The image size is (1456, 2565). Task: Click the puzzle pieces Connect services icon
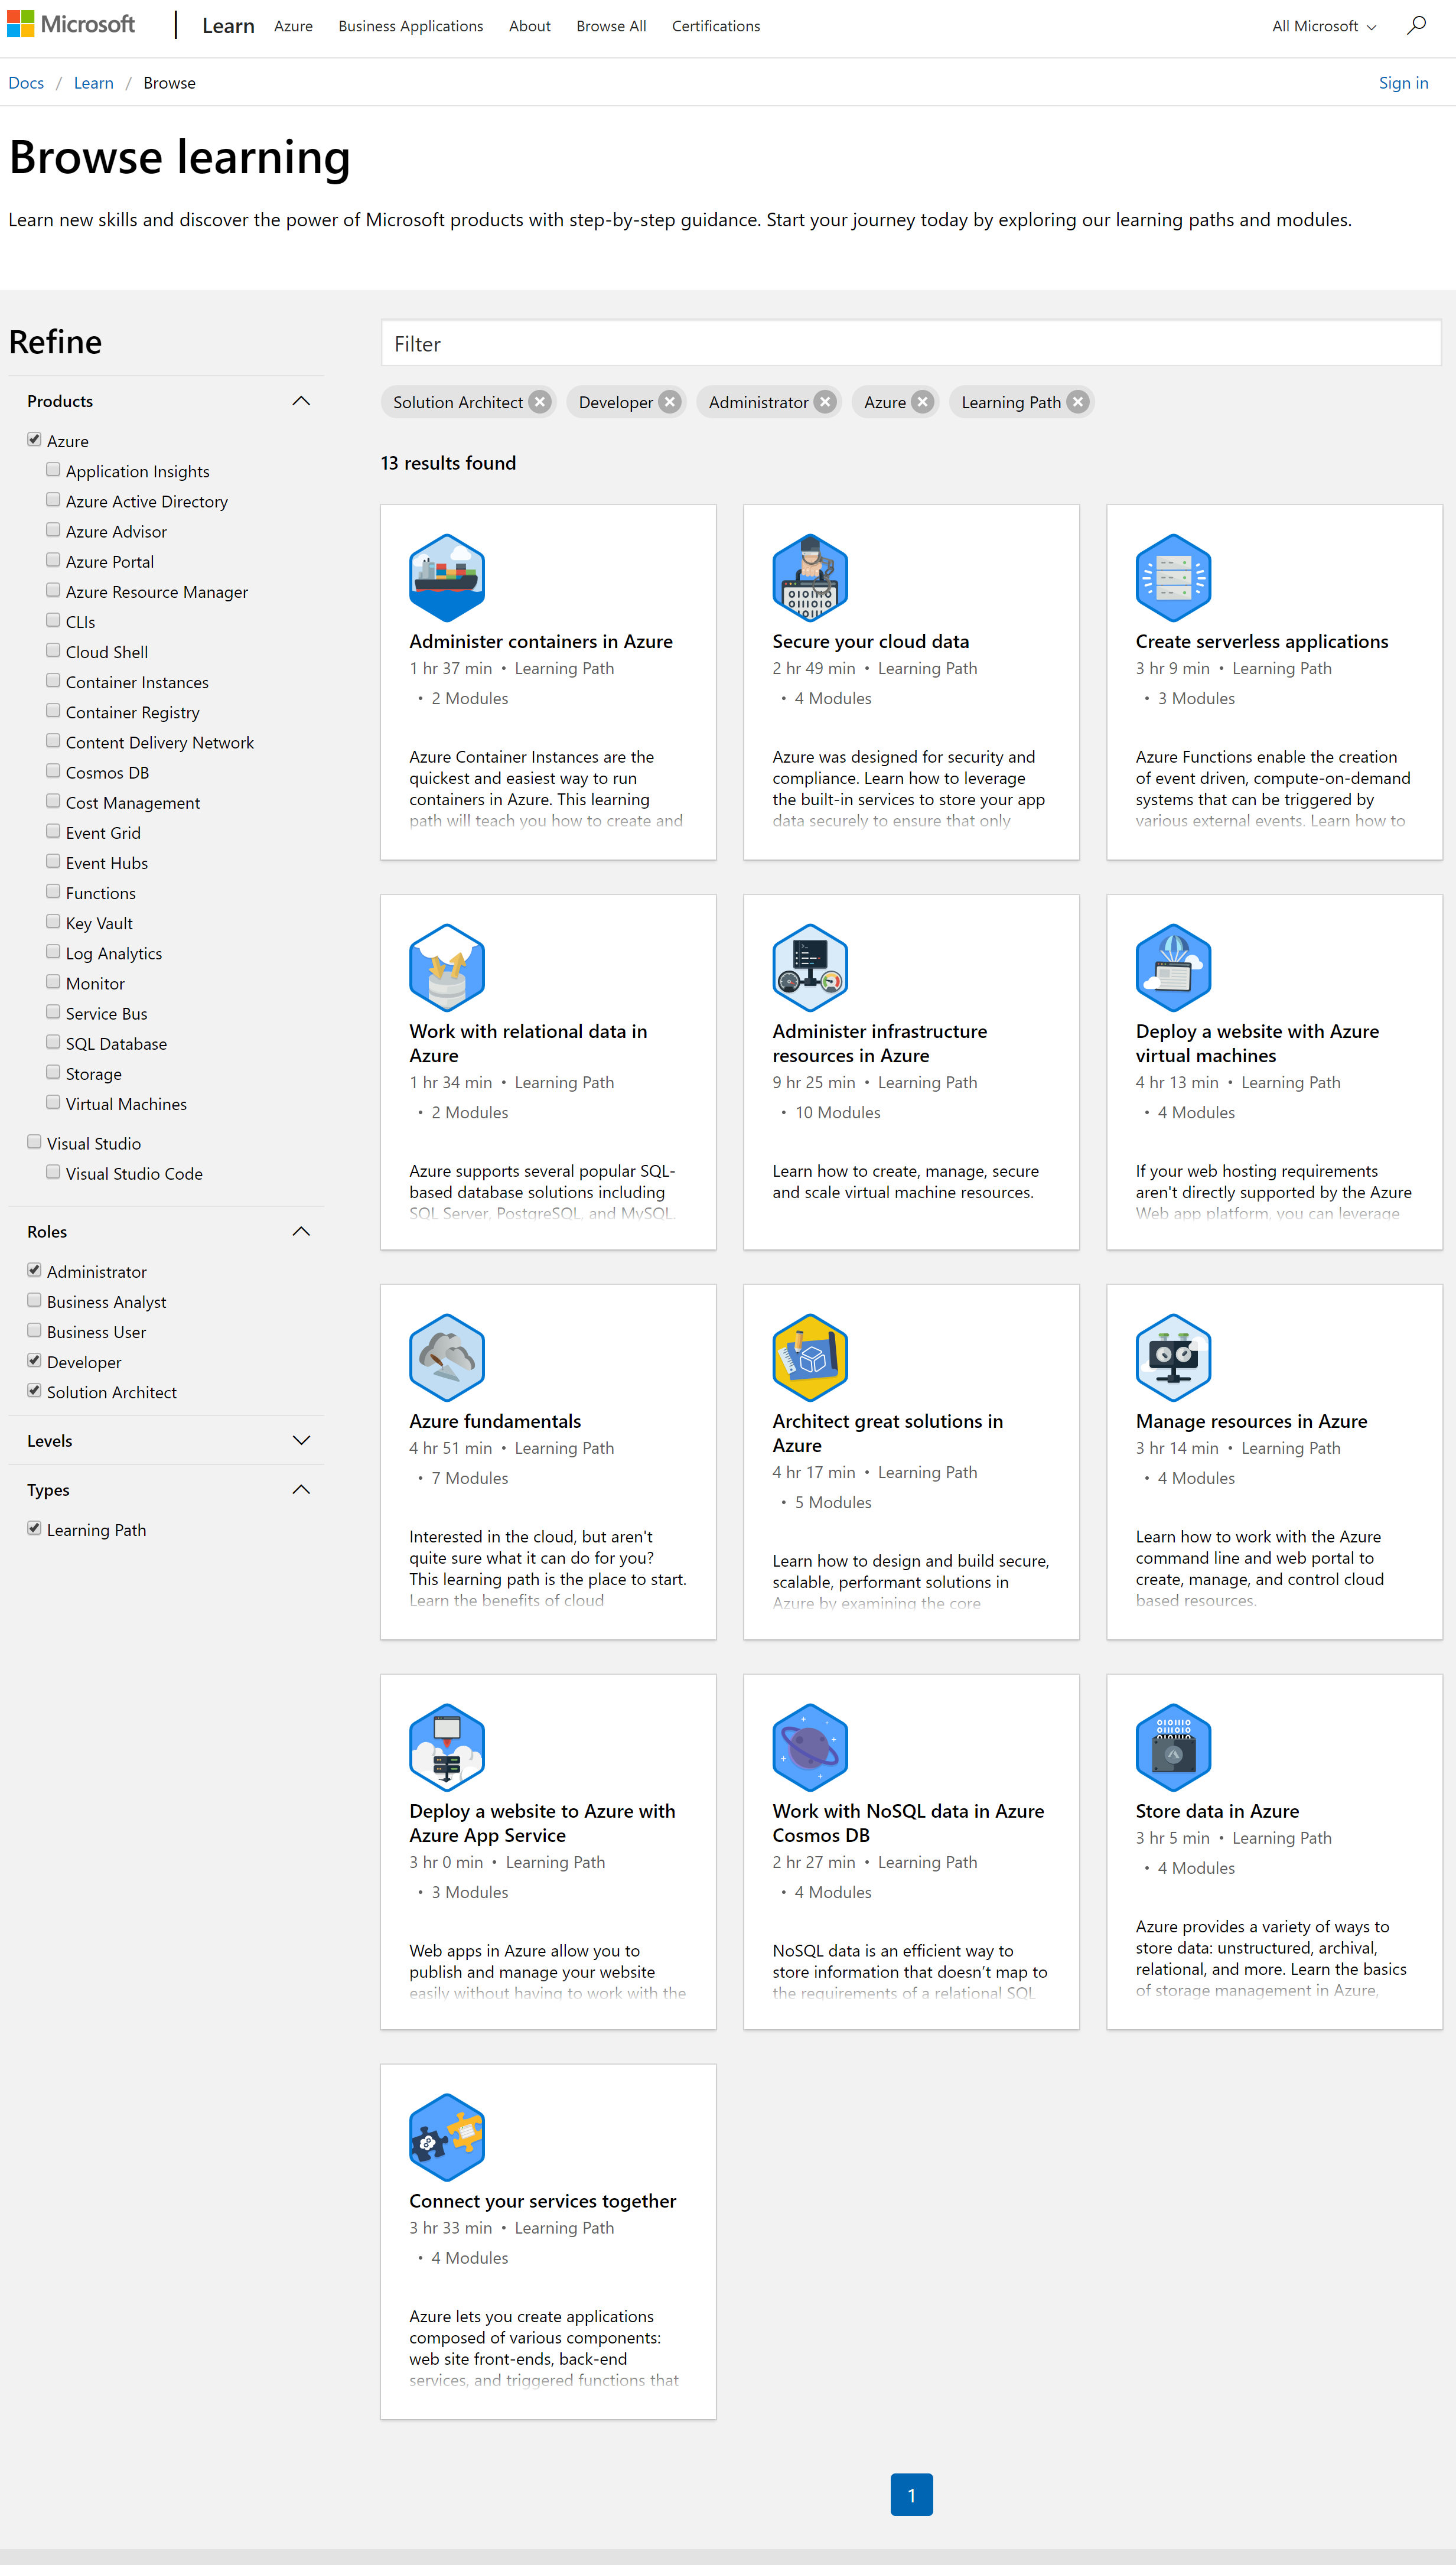447,2137
